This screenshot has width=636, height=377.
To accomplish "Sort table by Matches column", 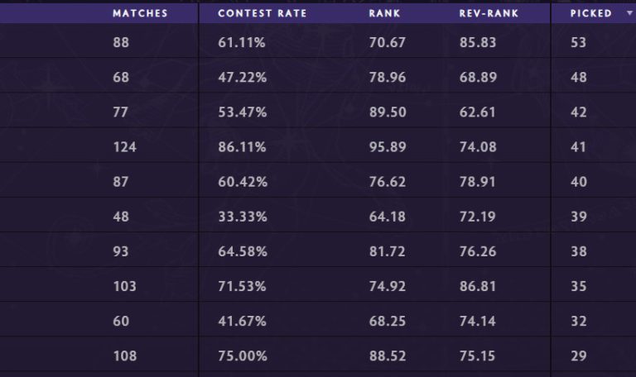I will (140, 14).
